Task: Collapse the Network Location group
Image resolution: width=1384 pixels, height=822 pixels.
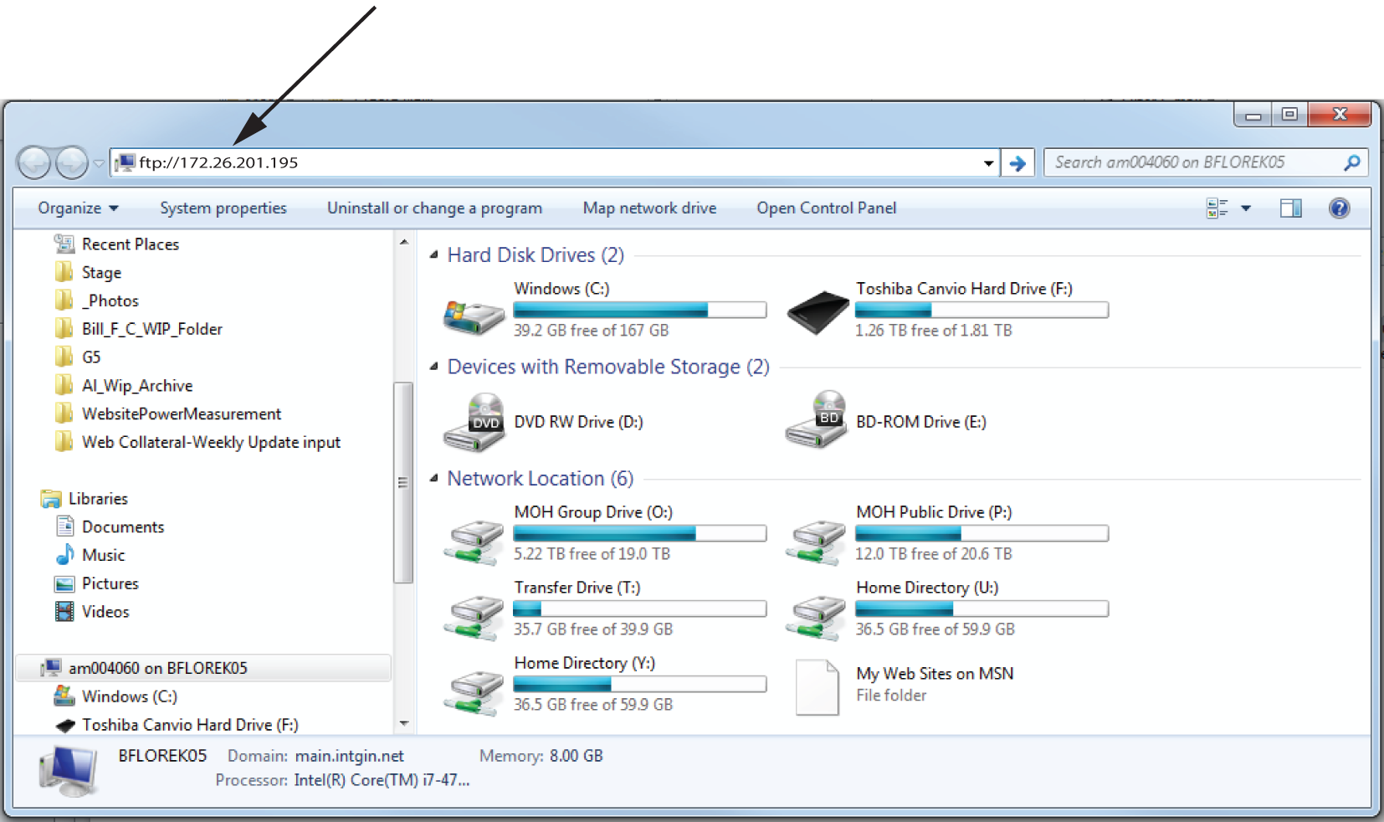Action: (433, 478)
